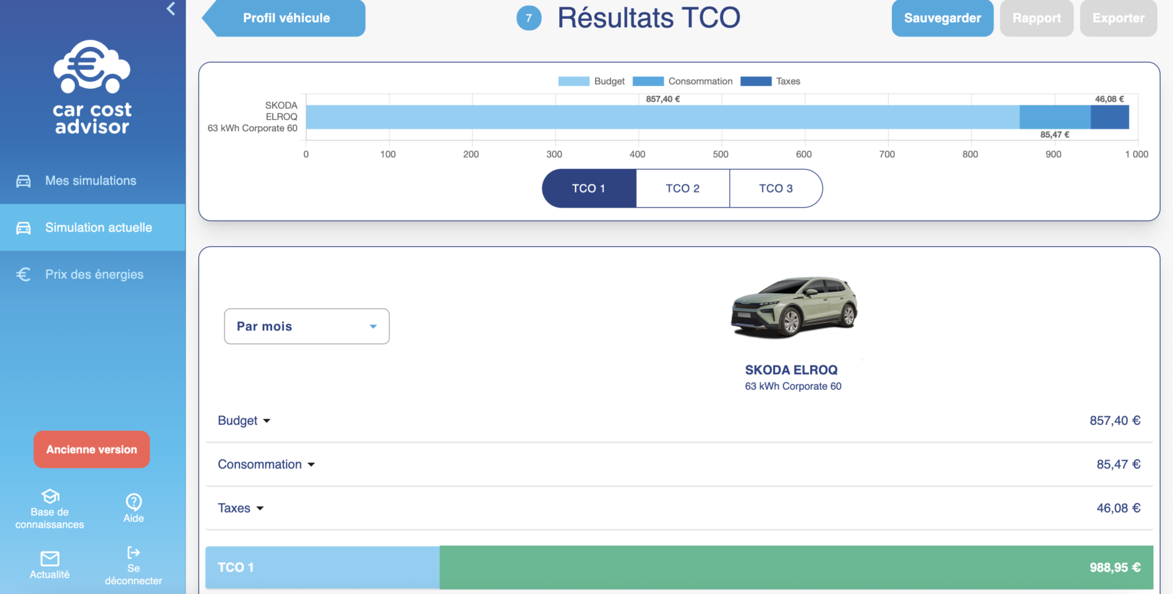Switch to the TCO 2 tab
The image size is (1173, 594).
pyautogui.click(x=682, y=189)
